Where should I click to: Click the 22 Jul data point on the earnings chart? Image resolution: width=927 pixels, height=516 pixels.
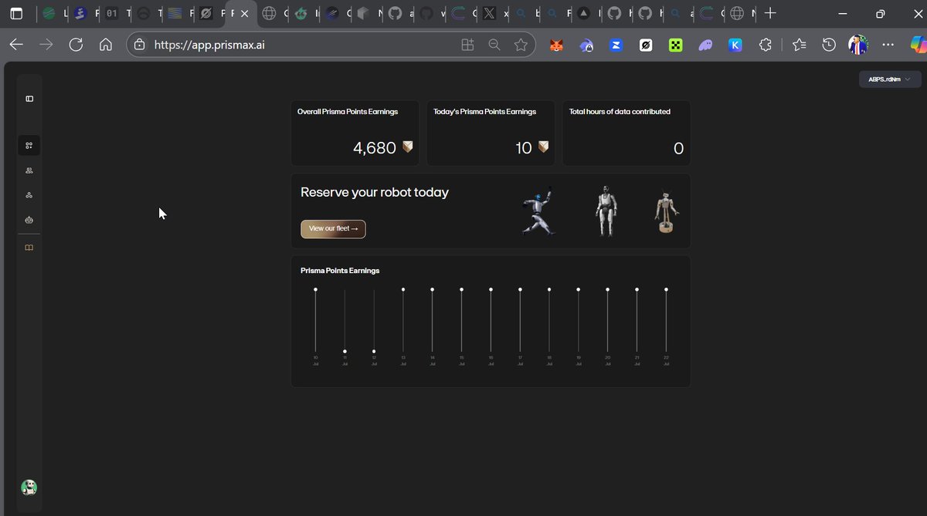coord(666,290)
